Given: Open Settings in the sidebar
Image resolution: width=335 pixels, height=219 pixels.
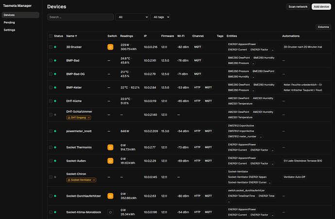Looking at the screenshot, I should 20,30.
